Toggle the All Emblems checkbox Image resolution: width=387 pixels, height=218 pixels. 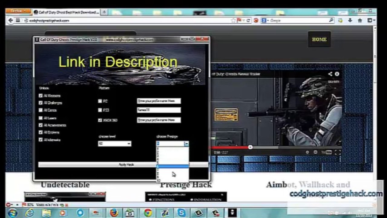click(x=41, y=132)
